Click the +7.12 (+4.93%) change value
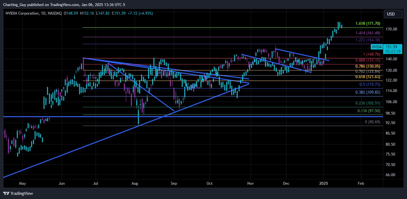407x199 pixels. point(141,14)
